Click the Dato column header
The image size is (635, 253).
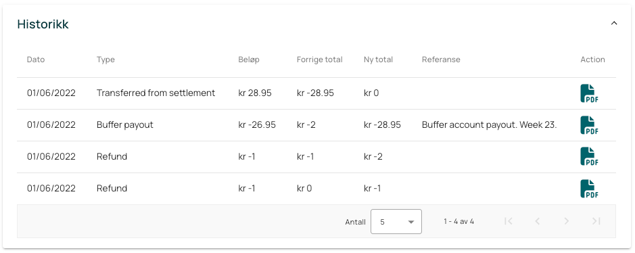point(36,60)
